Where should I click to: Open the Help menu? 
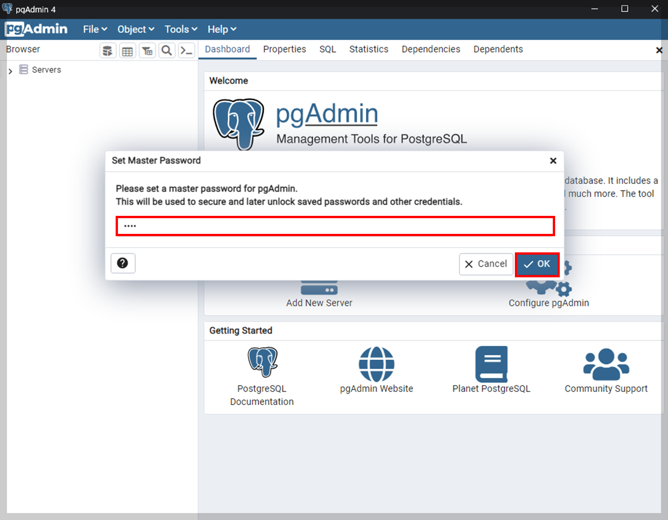pyautogui.click(x=222, y=29)
